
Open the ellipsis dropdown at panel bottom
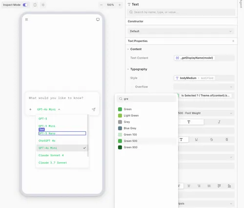(206, 204)
